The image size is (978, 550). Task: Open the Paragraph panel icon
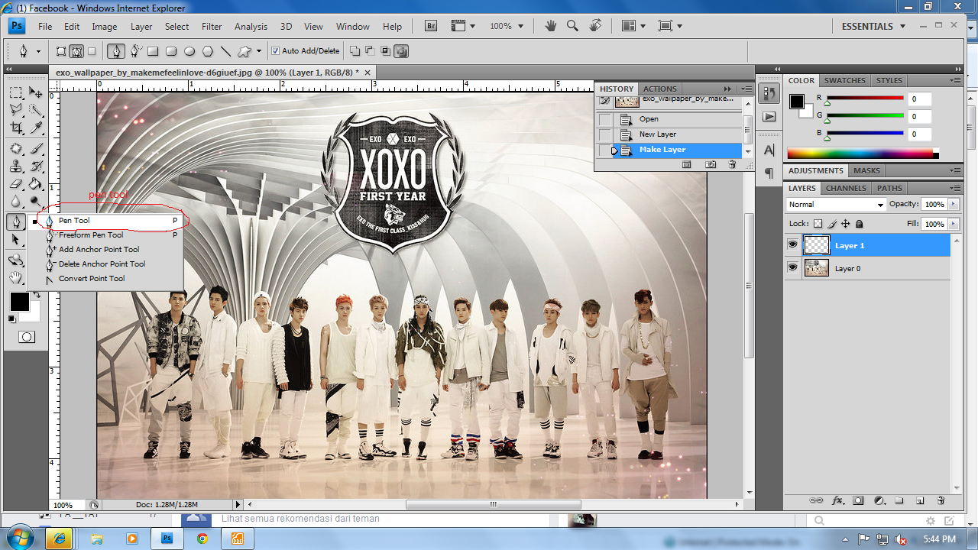[769, 173]
